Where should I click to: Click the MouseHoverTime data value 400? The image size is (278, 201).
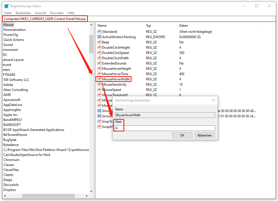tap(182, 74)
